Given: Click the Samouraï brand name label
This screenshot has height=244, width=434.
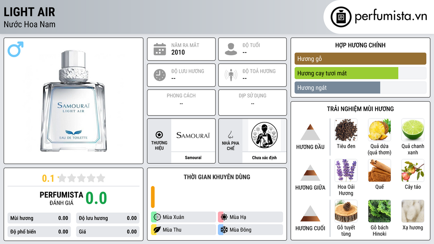Looking at the screenshot, I should (193, 158).
